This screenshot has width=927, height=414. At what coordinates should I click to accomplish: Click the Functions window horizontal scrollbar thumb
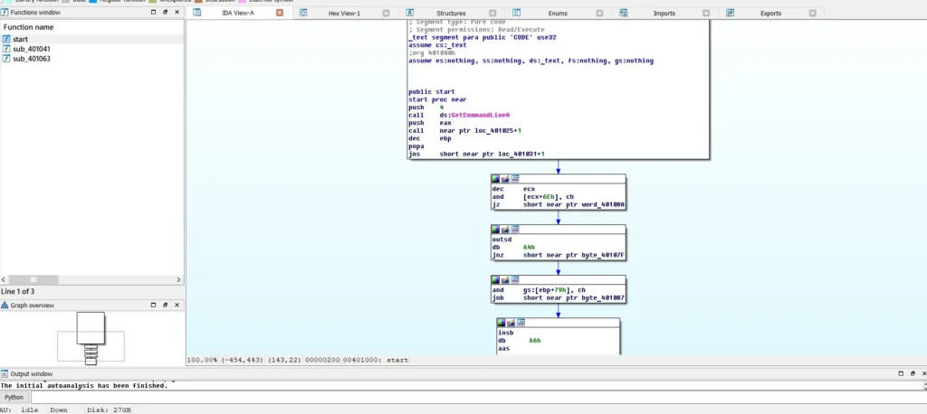[33, 279]
